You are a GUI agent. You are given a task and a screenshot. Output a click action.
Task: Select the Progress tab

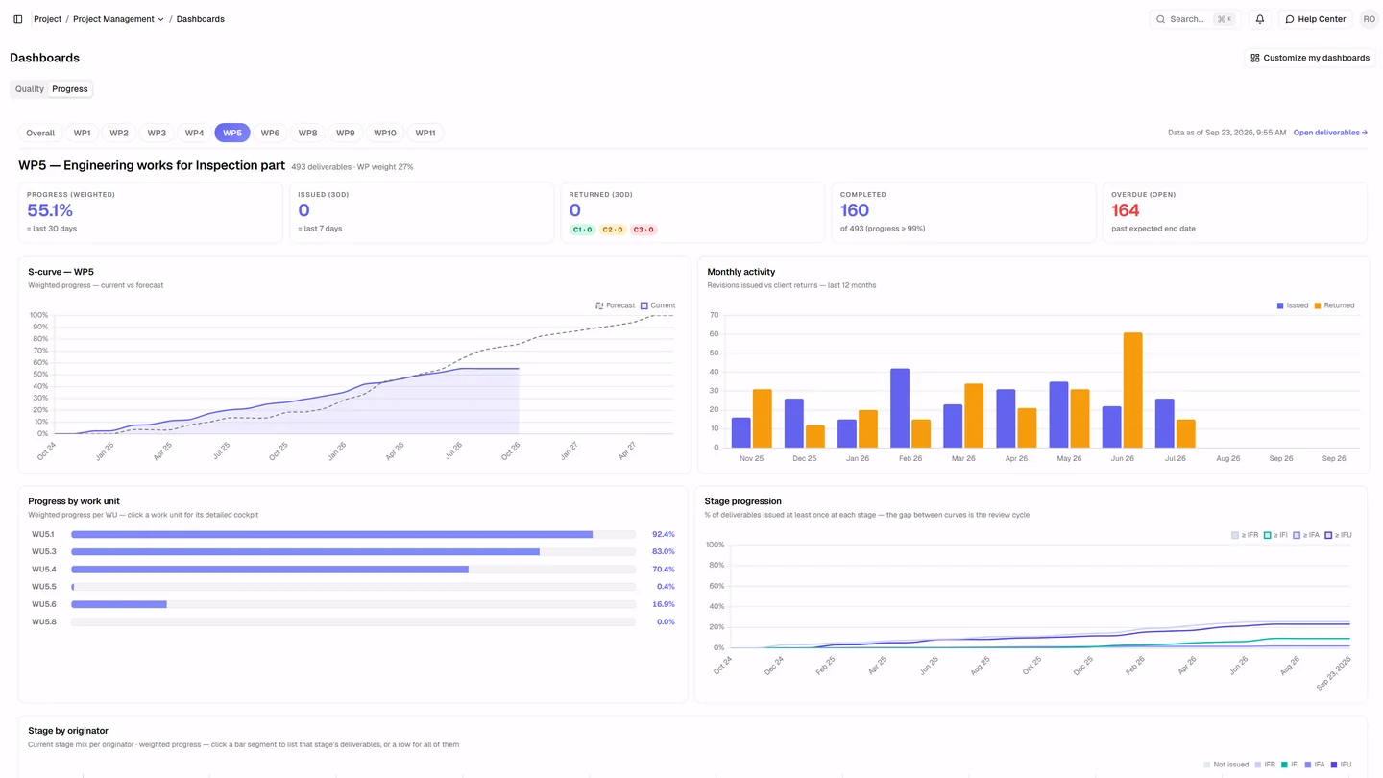point(70,89)
